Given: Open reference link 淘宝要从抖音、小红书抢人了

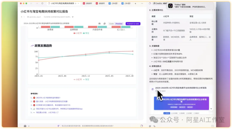Looking at the screenshot, I should click(x=47, y=112).
